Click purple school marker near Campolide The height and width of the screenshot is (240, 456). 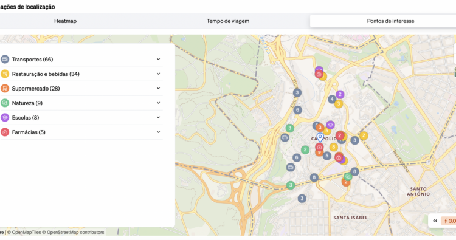click(x=330, y=125)
